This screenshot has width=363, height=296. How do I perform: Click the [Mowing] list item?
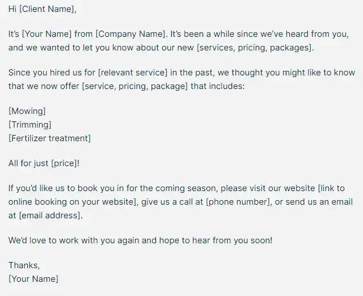click(x=27, y=111)
